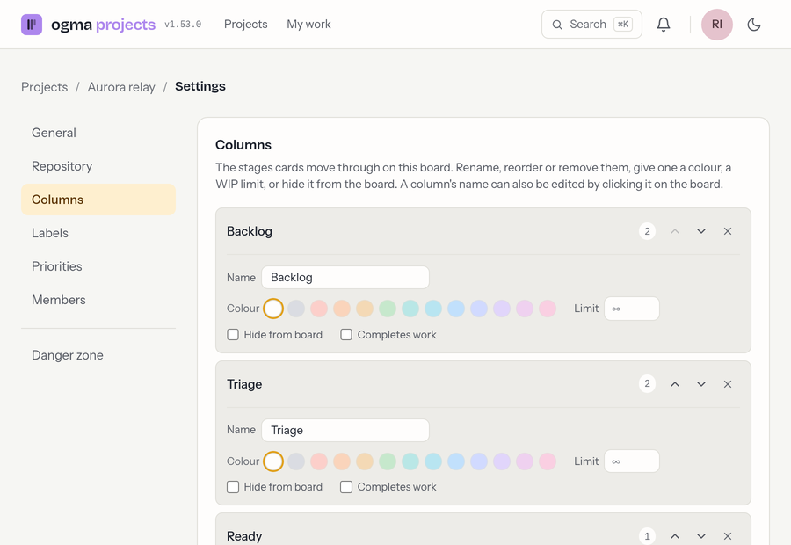Viewport: 791px width, 545px height.
Task: Go to General settings section
Action: (98, 133)
